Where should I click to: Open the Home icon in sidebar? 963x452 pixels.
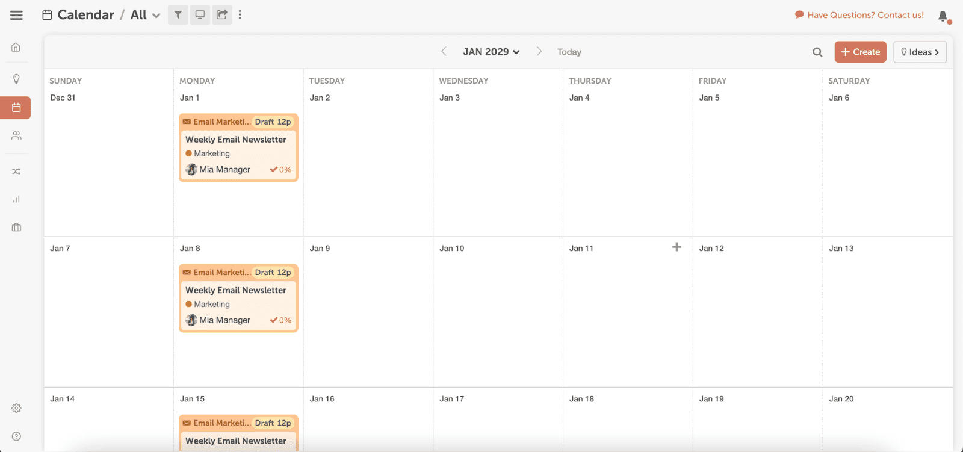[x=16, y=48]
